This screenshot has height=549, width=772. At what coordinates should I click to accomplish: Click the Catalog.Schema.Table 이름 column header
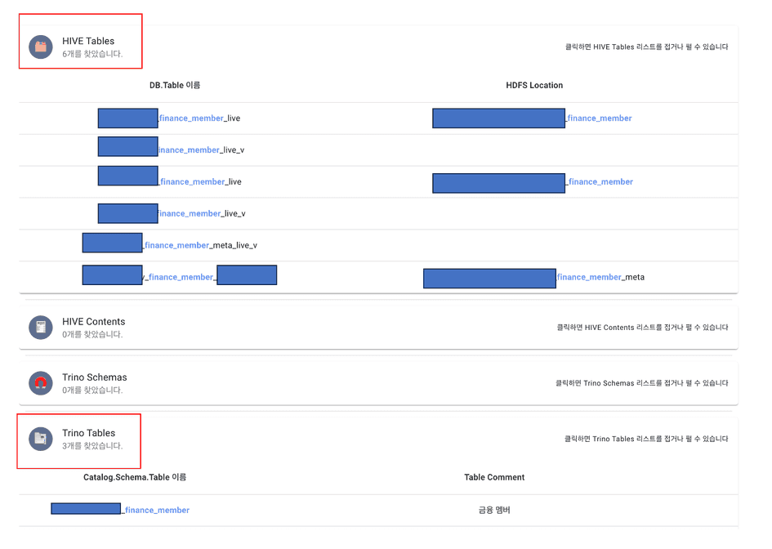click(135, 477)
